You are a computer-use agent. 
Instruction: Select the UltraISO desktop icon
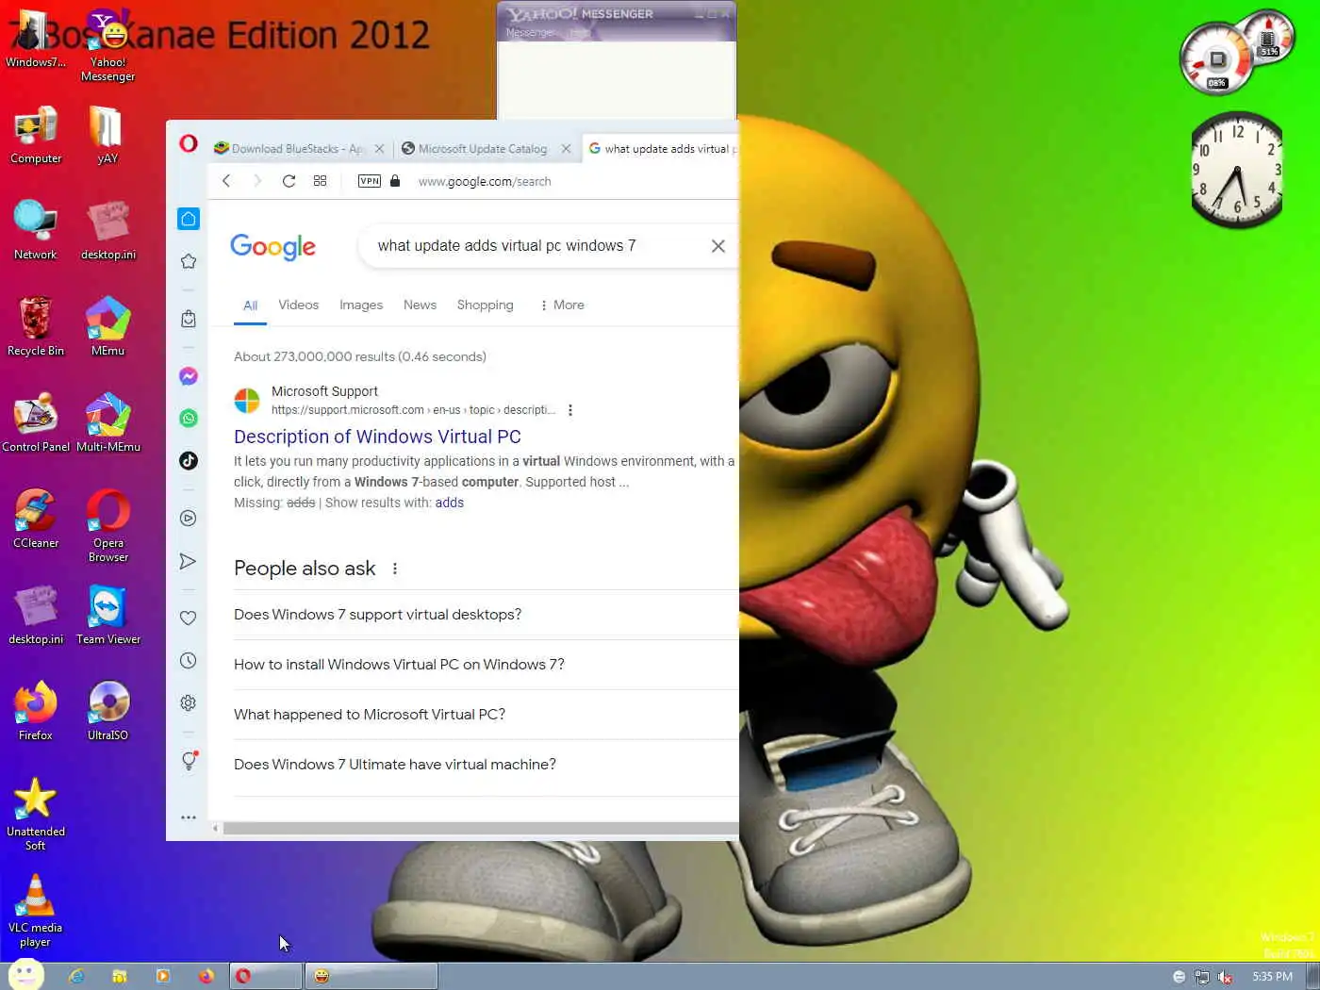pyautogui.click(x=107, y=711)
